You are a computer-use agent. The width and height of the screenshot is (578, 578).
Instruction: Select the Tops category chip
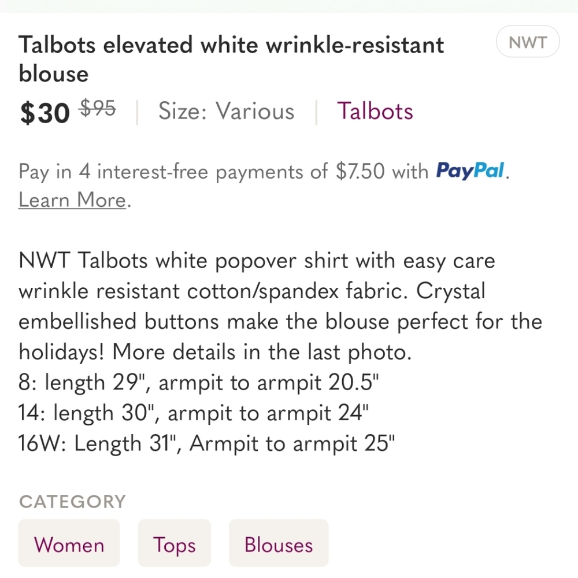[x=174, y=543]
